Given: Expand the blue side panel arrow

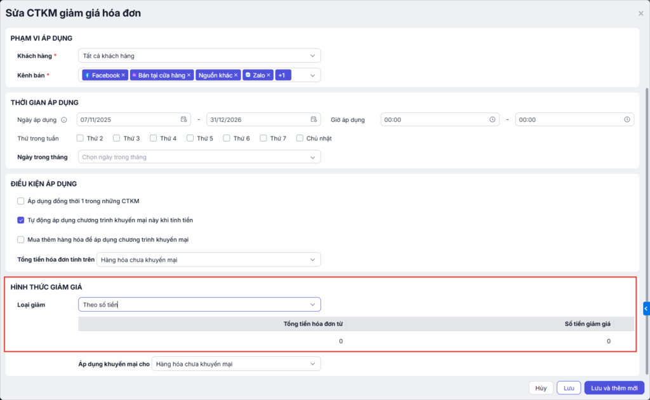Looking at the screenshot, I should [x=646, y=309].
